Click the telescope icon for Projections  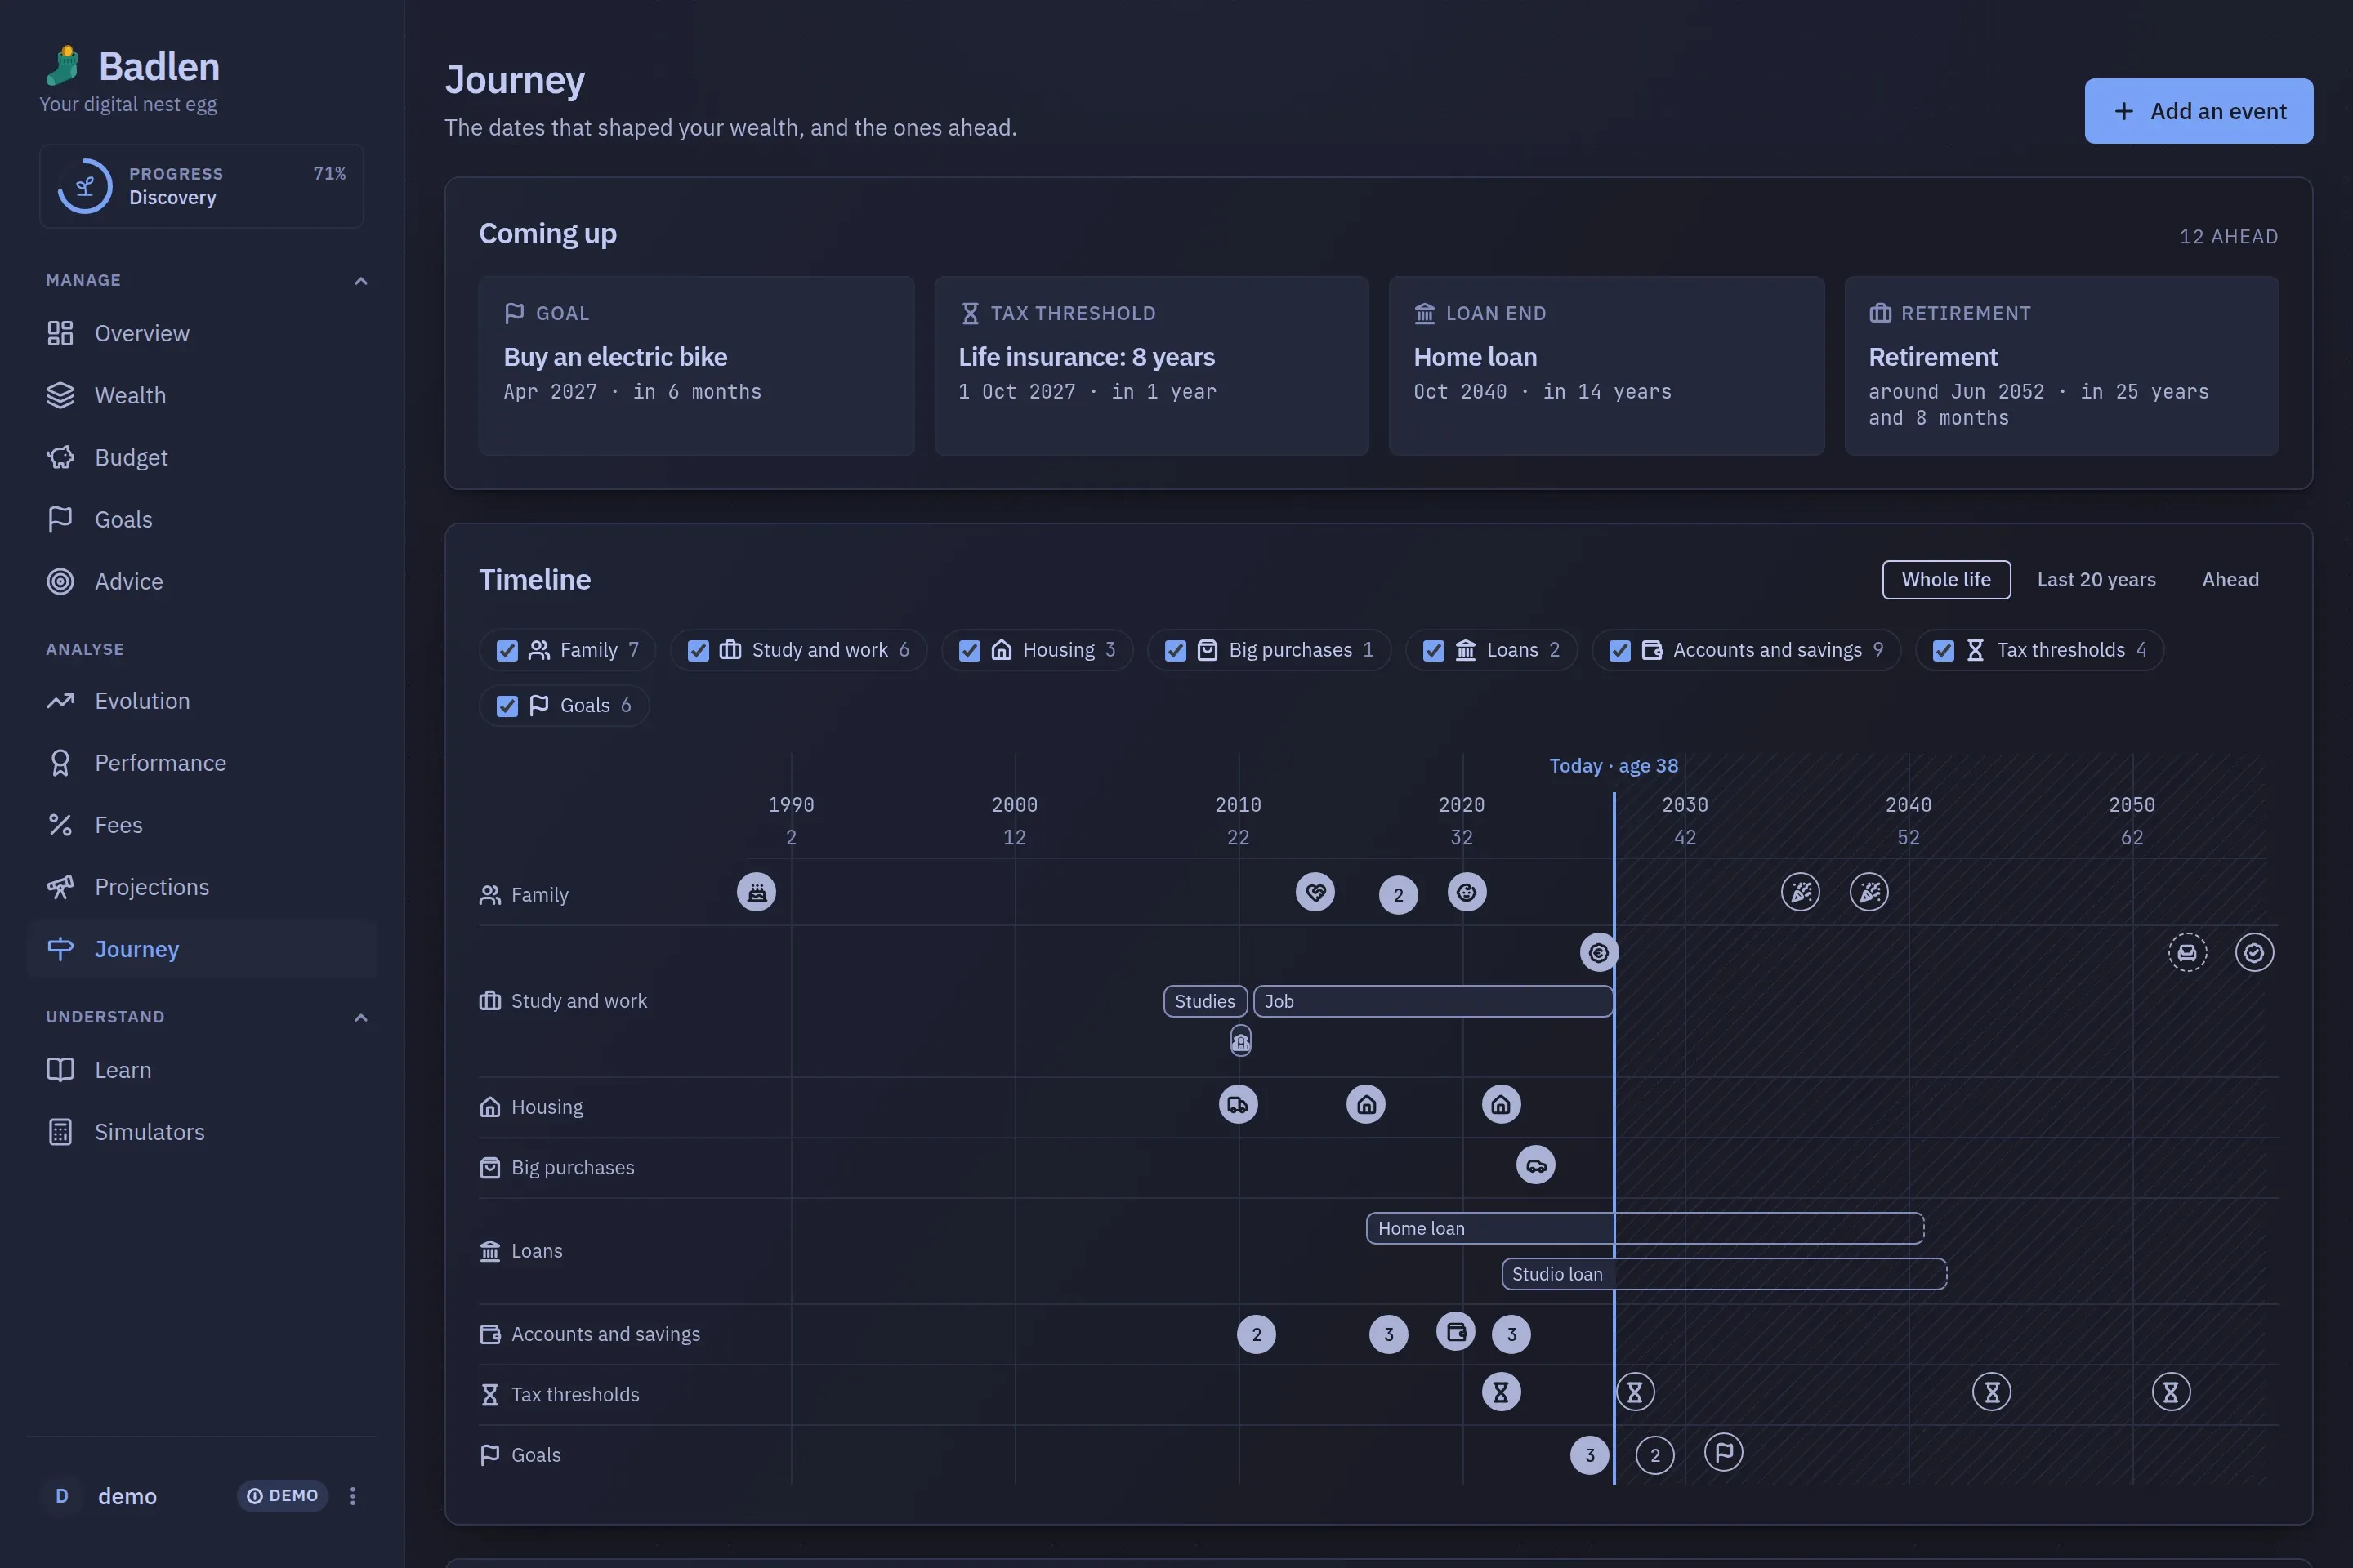point(60,887)
